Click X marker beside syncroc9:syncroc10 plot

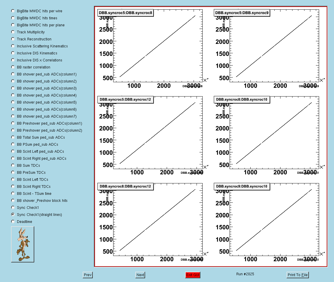[321, 254]
